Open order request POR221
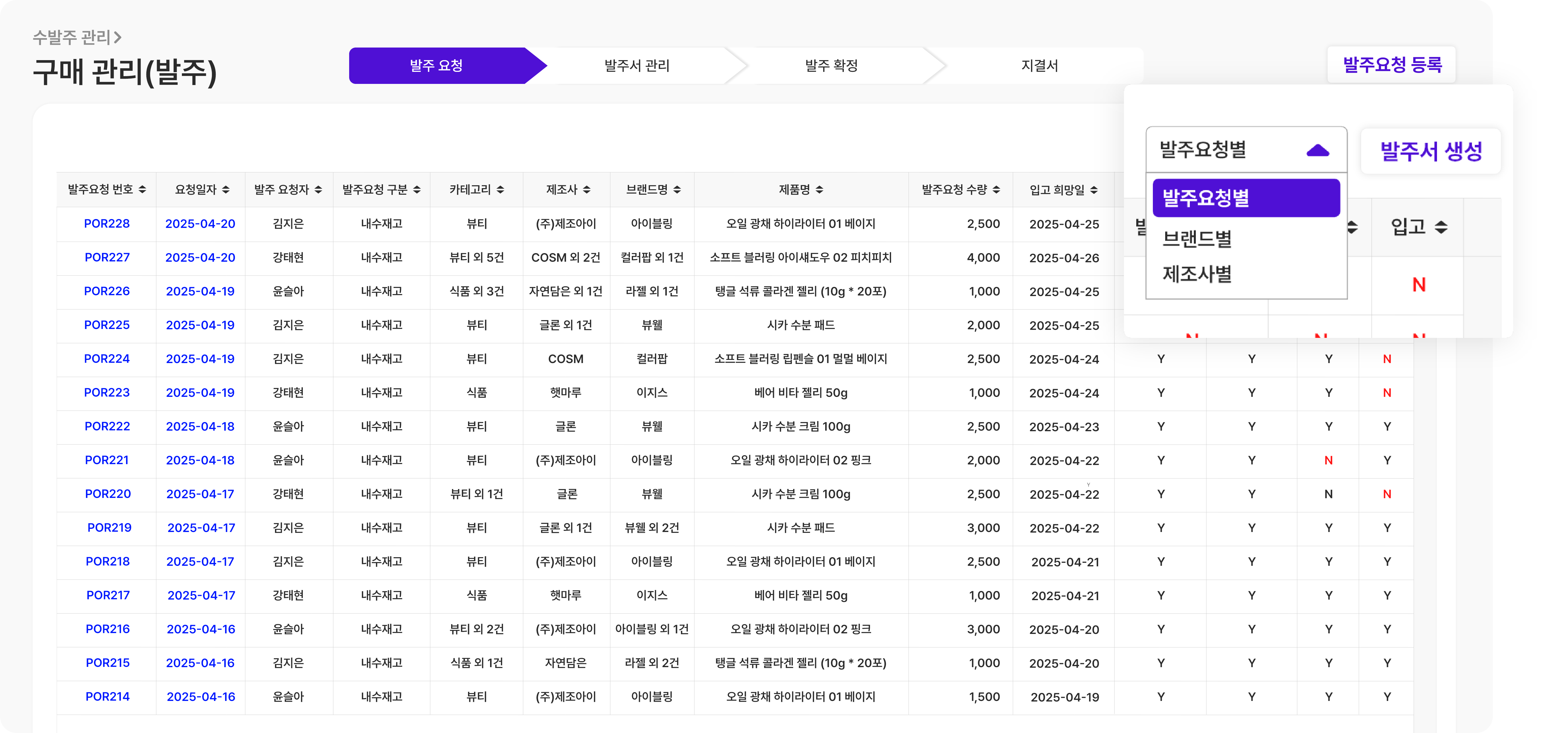This screenshot has width=1553, height=733. click(107, 460)
